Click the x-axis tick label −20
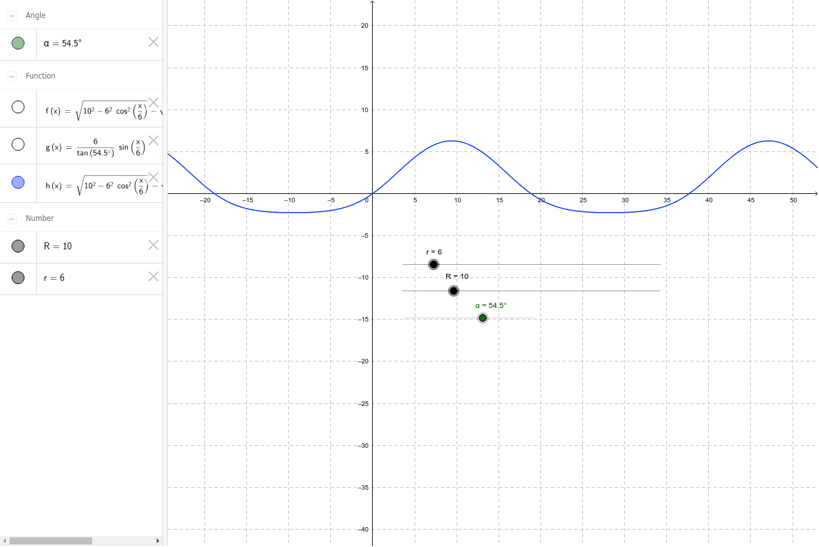 pos(205,200)
